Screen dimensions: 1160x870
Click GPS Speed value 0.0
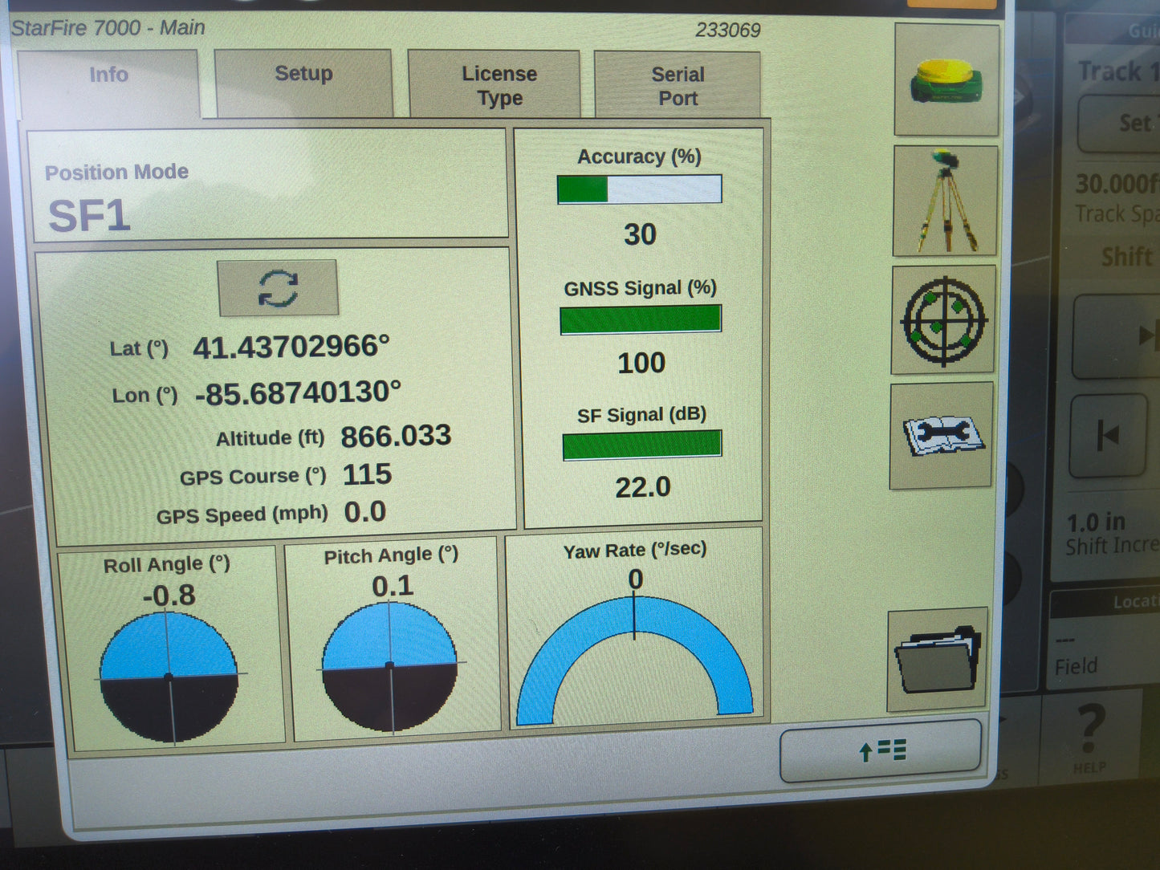[364, 512]
